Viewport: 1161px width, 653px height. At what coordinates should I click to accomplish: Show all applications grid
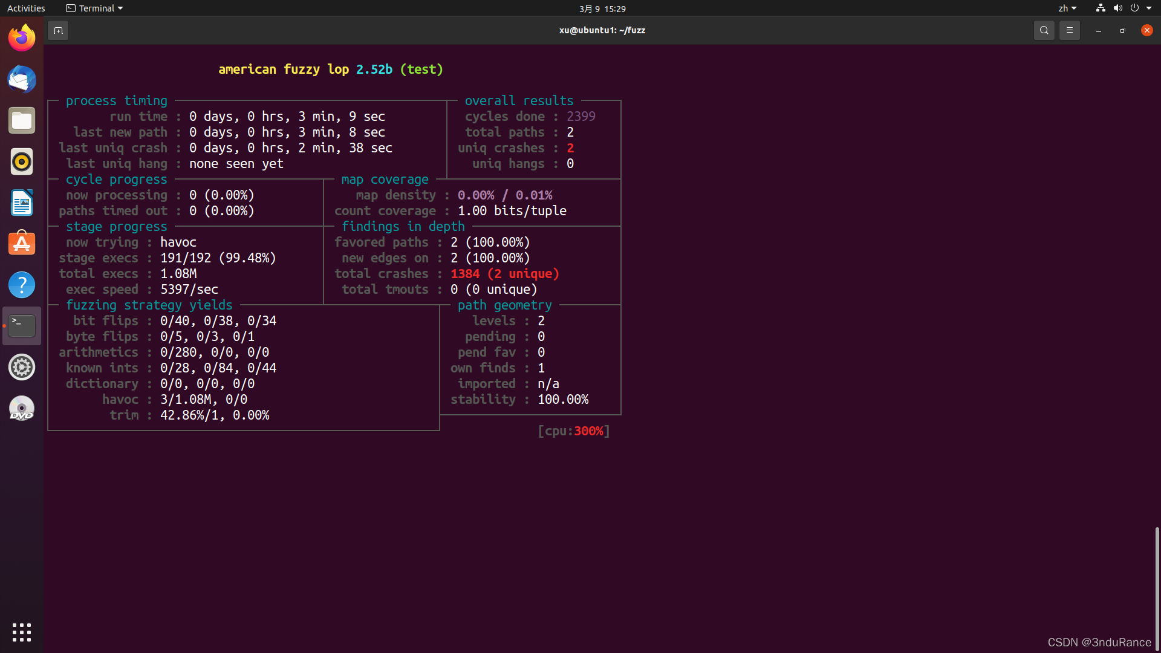(x=22, y=632)
